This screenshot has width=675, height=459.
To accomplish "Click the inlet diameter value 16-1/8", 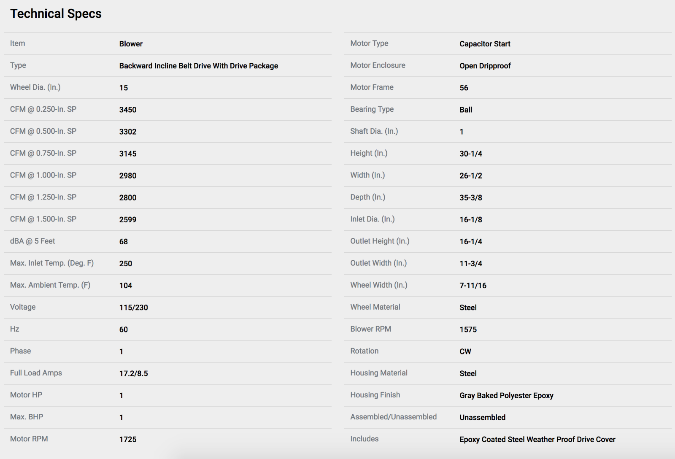I will [x=471, y=219].
